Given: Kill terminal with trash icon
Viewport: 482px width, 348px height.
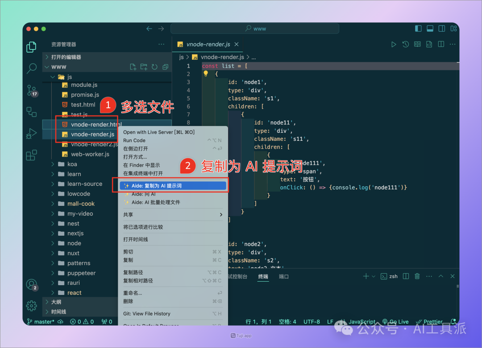Looking at the screenshot, I should coord(417,277).
